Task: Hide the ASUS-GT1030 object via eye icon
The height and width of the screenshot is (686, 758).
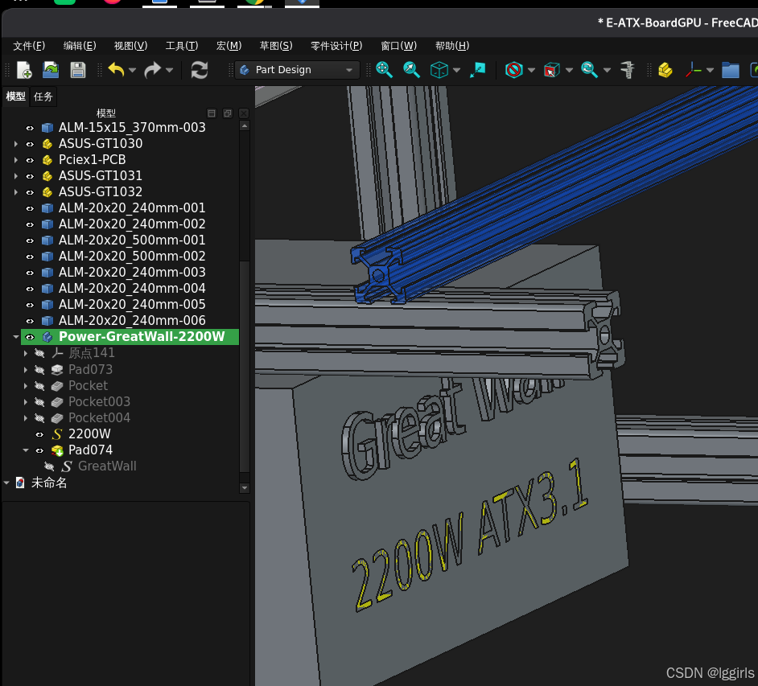Action: [x=30, y=144]
